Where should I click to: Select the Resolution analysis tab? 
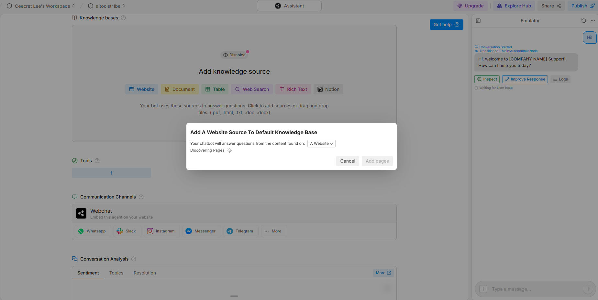145,273
